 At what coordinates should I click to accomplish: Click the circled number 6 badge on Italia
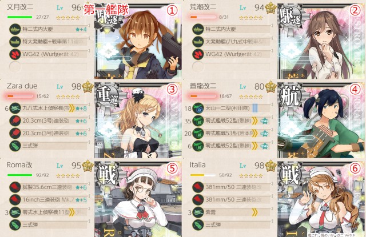[x=355, y=168]
